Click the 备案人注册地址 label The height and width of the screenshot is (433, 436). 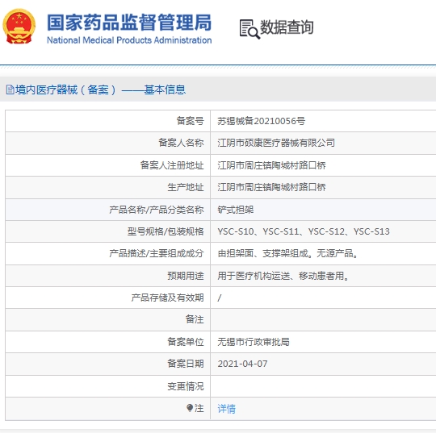(172, 165)
